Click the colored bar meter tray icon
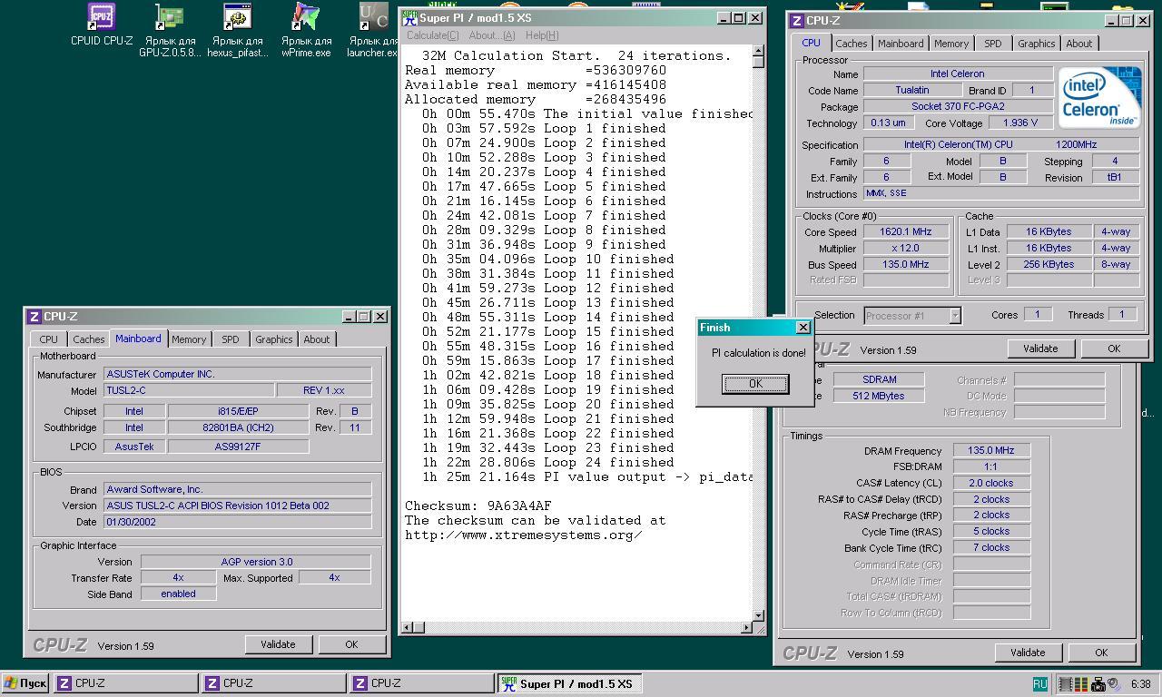Image resolution: width=1162 pixels, height=697 pixels. tap(1082, 684)
